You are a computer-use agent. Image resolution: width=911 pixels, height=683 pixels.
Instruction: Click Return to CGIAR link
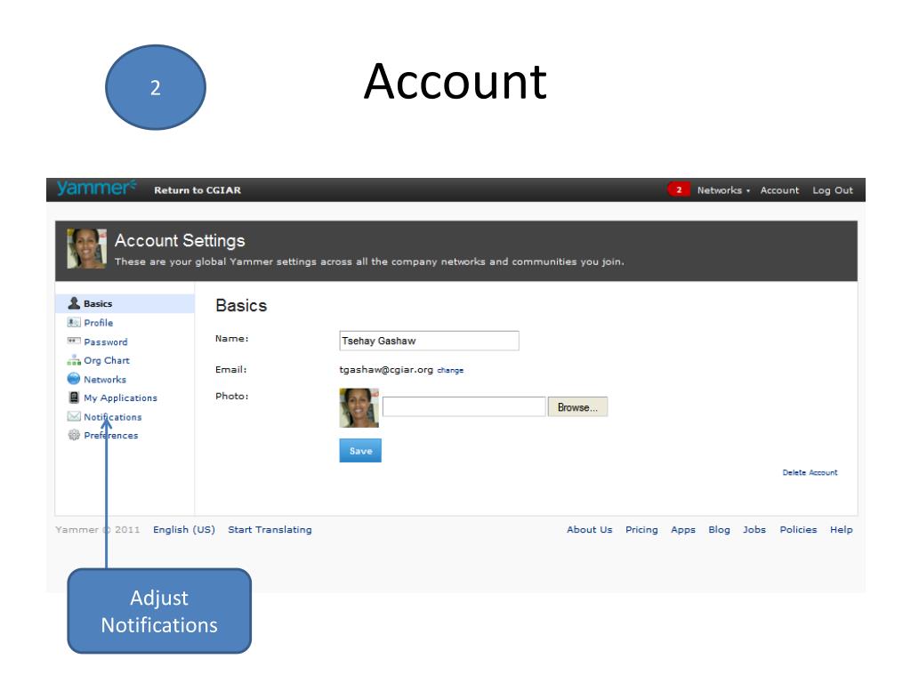tap(198, 190)
